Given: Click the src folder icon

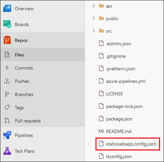Looking at the screenshot, I should [x=101, y=31].
